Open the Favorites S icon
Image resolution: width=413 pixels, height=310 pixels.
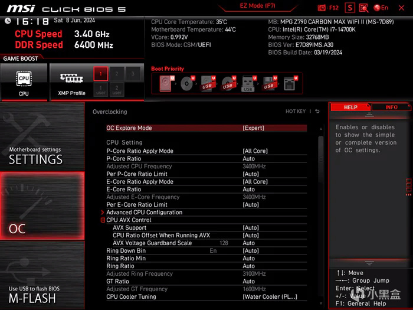pyautogui.click(x=350, y=8)
